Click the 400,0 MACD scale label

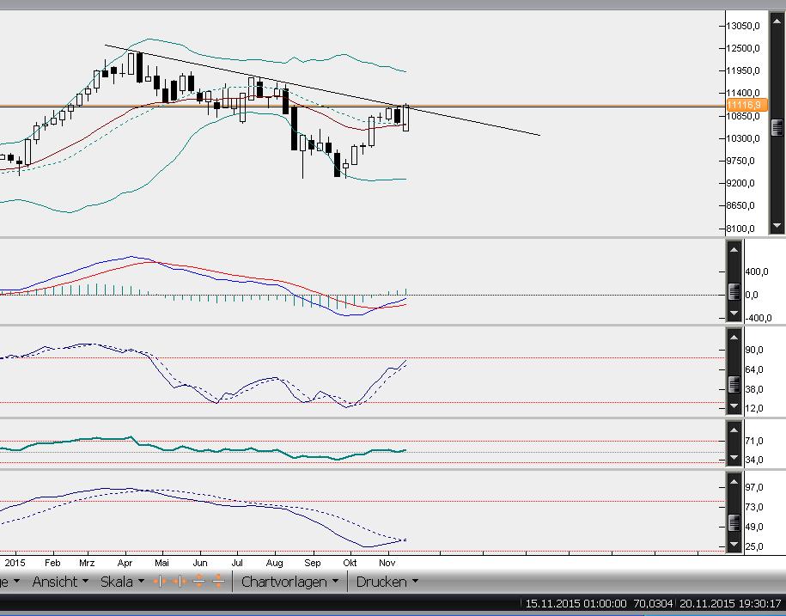[757, 271]
